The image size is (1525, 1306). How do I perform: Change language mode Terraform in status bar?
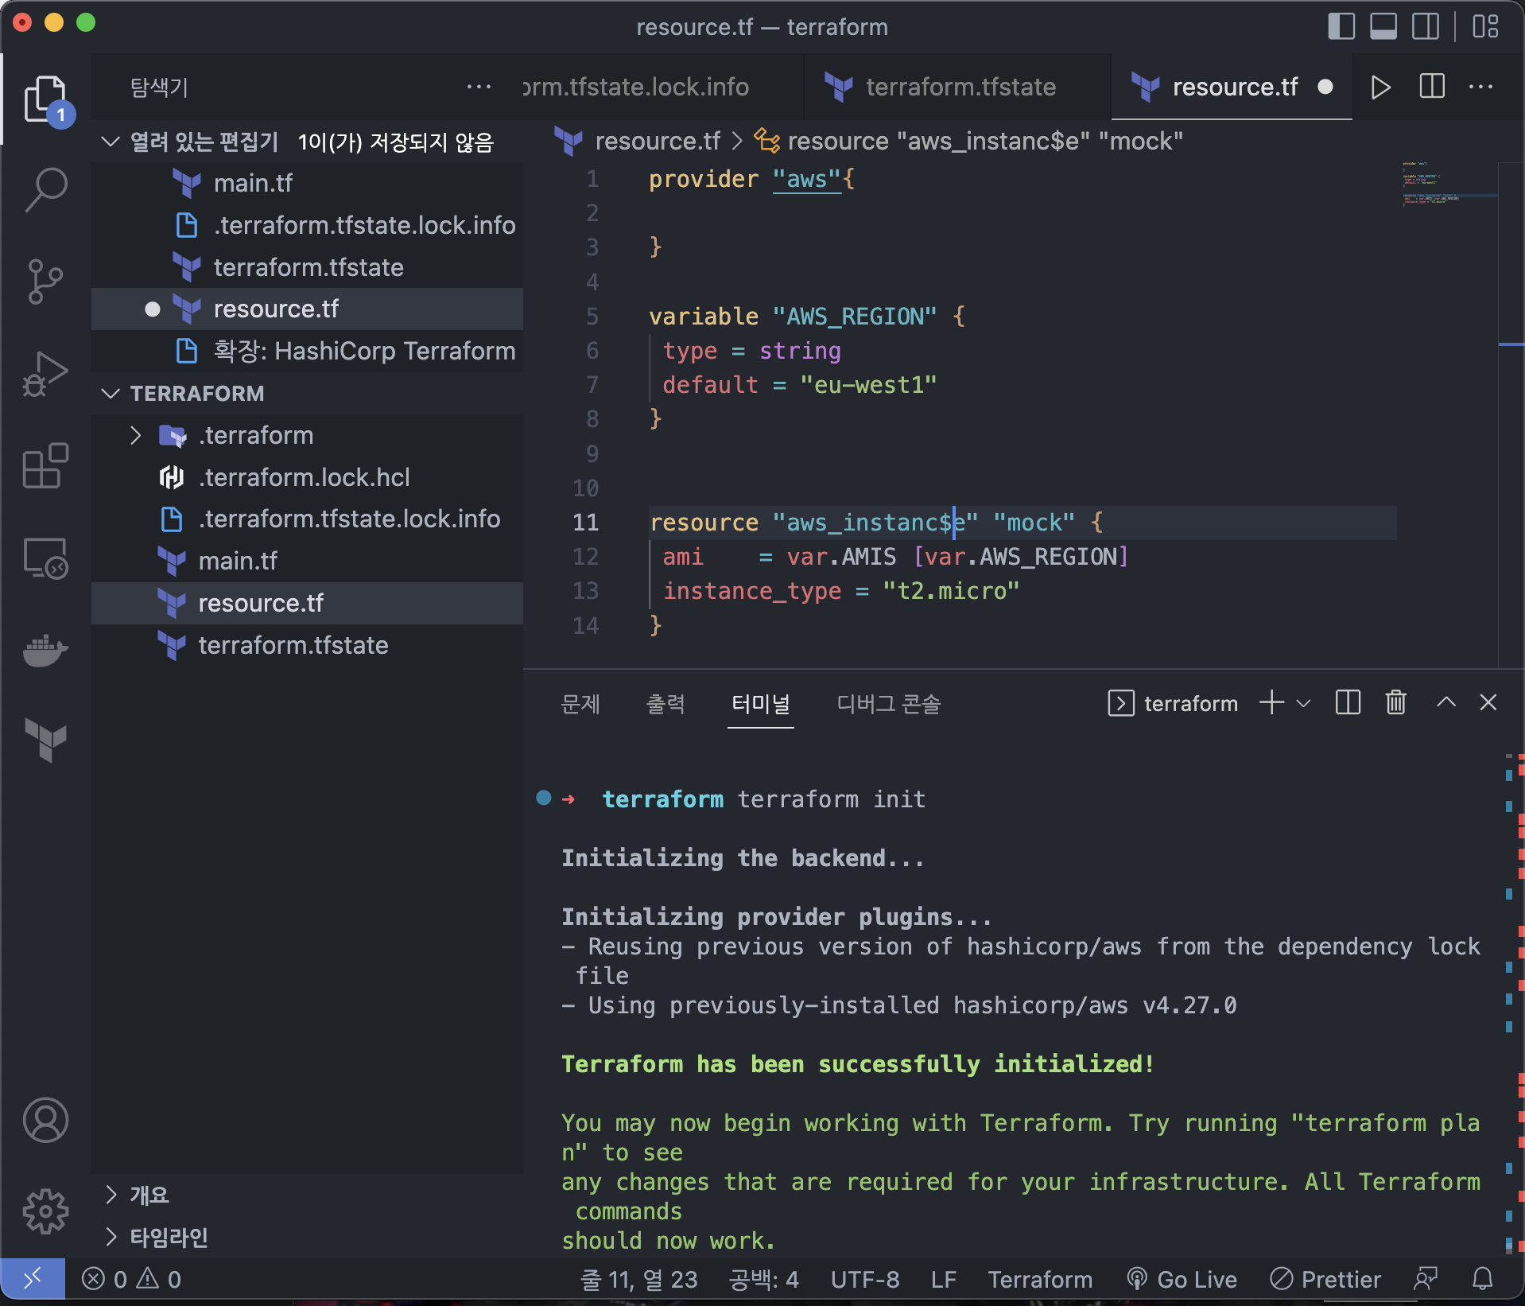pos(1040,1279)
